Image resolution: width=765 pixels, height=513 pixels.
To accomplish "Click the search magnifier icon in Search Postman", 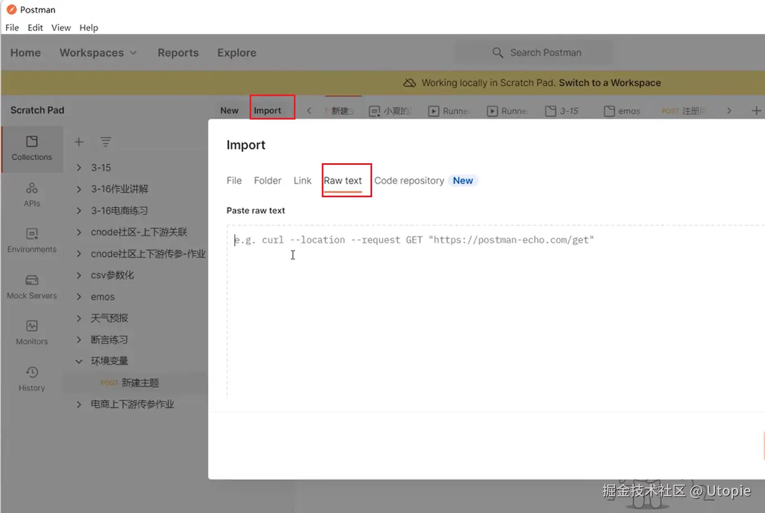I will [x=498, y=53].
